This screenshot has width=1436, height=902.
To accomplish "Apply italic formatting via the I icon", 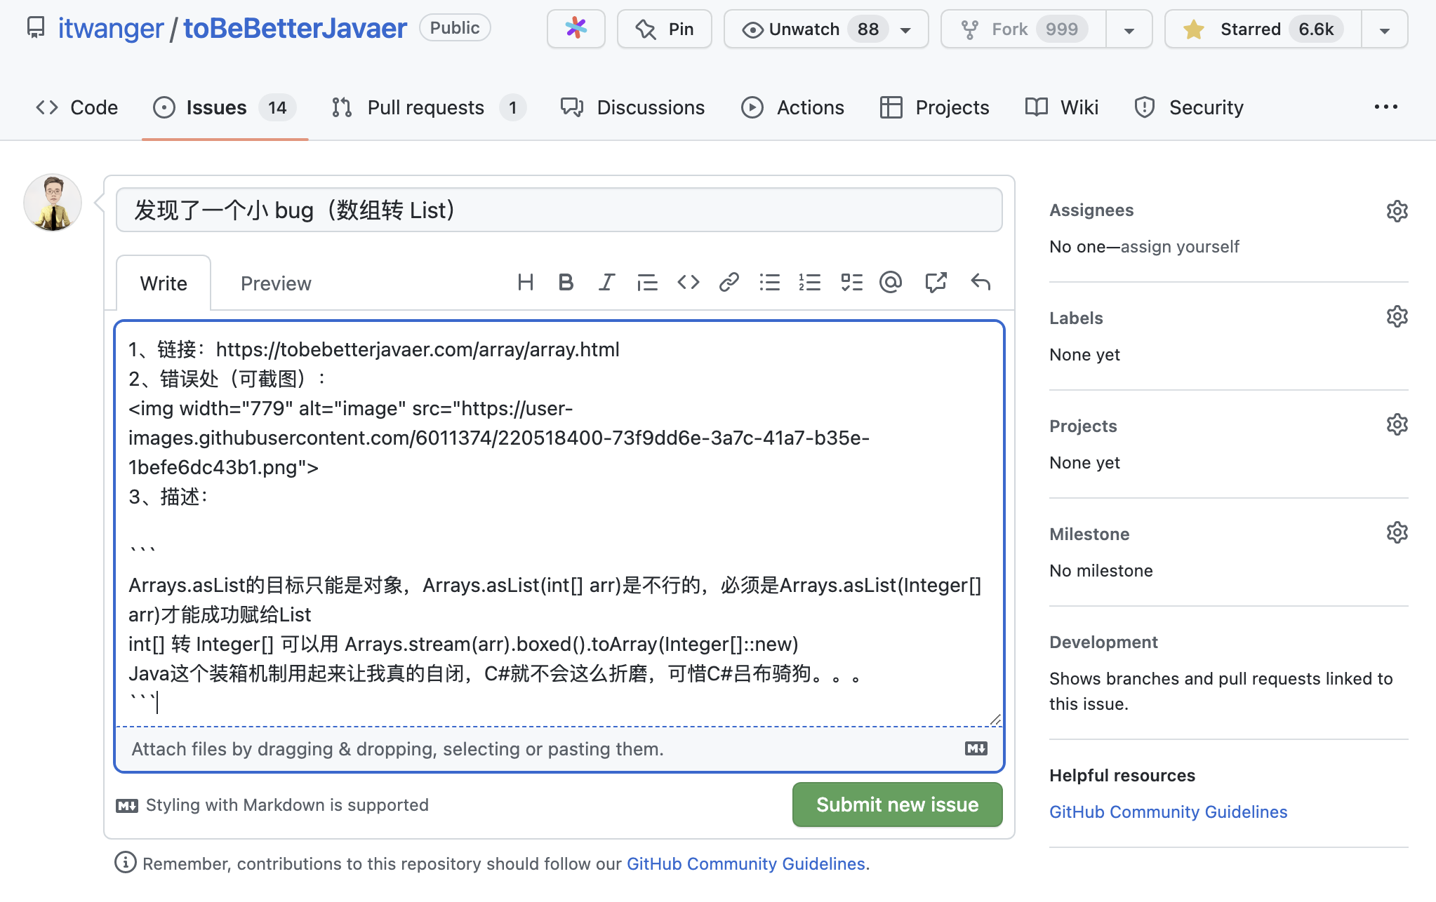I will (606, 283).
